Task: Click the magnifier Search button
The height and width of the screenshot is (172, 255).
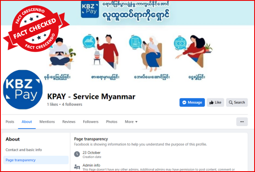Action: point(237,102)
